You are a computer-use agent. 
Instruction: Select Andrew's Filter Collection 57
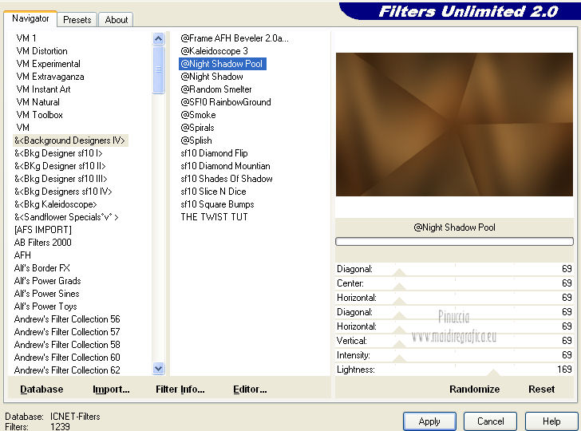pos(67,332)
